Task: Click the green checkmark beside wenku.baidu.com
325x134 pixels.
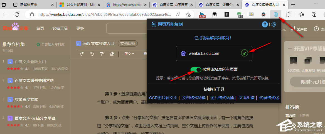Action: tap(245, 53)
